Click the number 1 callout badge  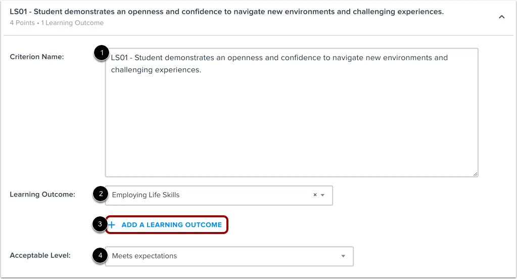click(102, 53)
